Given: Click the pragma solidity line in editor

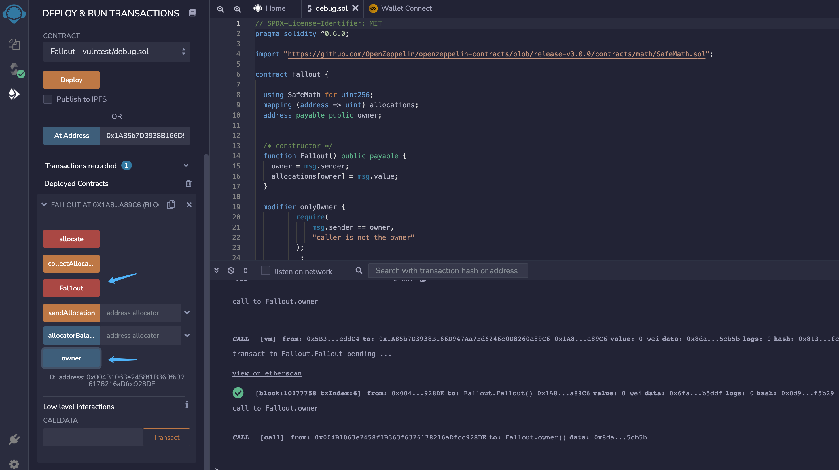Looking at the screenshot, I should pyautogui.click(x=302, y=33).
